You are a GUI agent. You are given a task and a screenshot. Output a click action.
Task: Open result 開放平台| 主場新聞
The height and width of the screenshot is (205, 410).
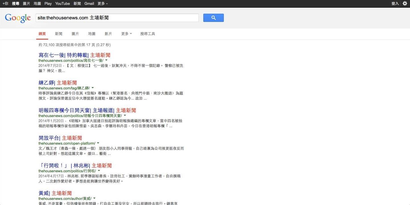(60, 138)
